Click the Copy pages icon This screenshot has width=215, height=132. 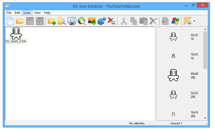[134, 21]
